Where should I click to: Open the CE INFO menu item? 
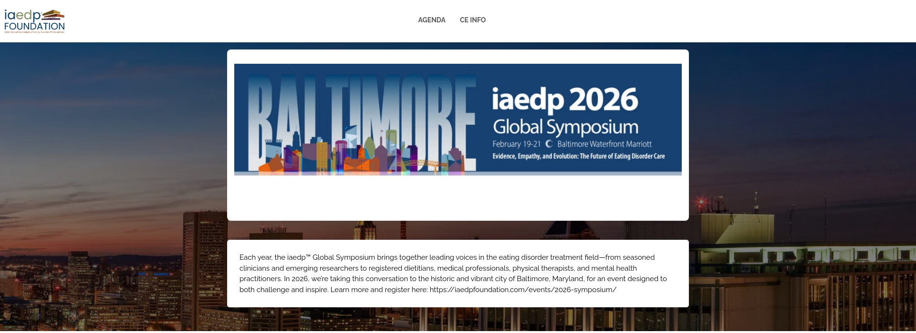pyautogui.click(x=472, y=20)
